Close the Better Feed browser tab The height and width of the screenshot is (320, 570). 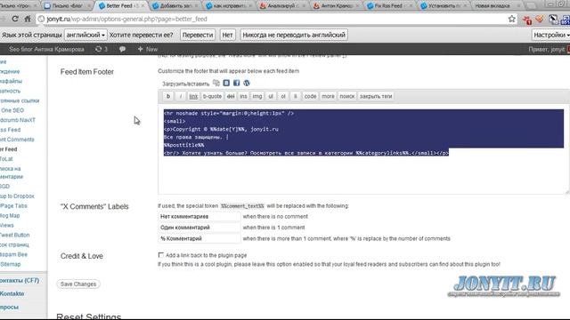tap(142, 6)
